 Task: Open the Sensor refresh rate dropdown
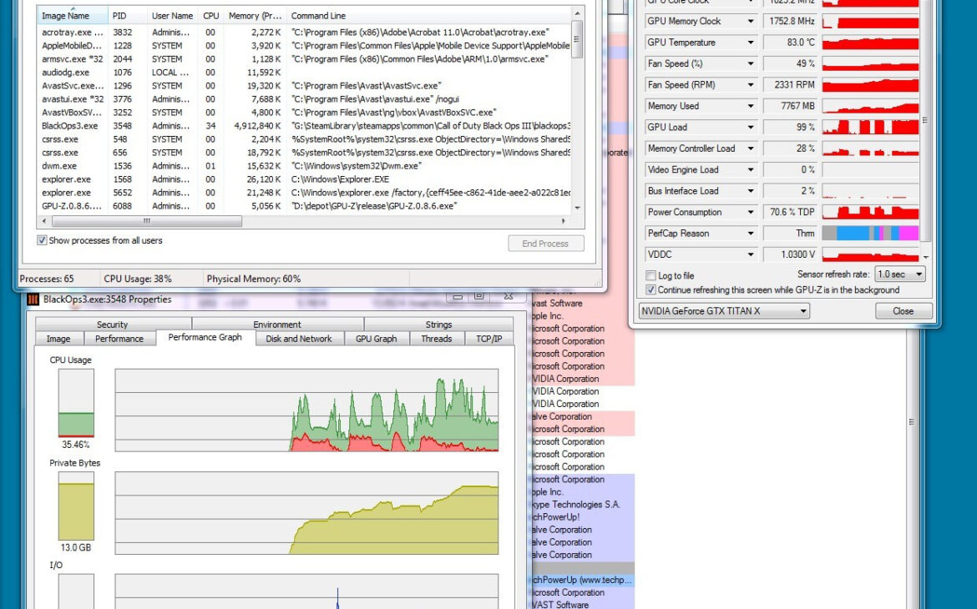(x=899, y=274)
